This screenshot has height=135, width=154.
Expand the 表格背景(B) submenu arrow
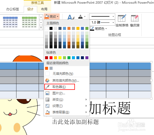tap(86, 112)
